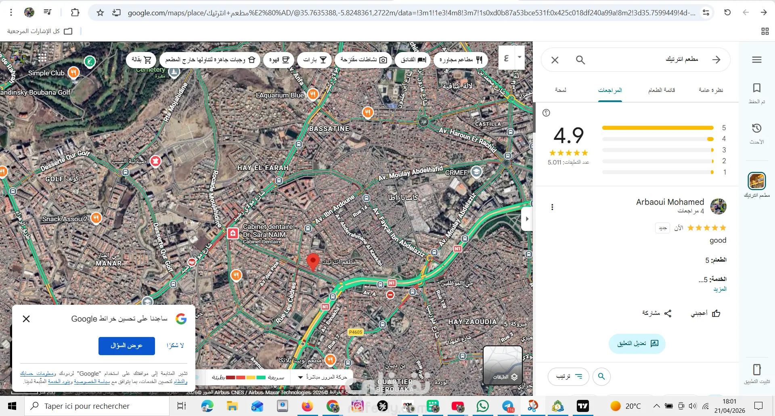775x416 pixels.
Task: Open Firefox from the taskbar
Action: tap(308, 406)
